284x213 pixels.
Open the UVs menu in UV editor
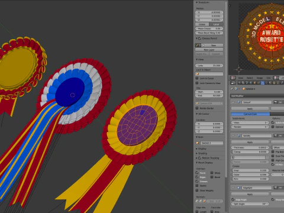click(x=269, y=78)
